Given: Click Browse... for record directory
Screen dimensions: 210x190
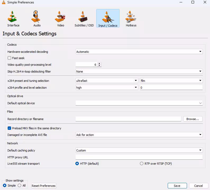Looking at the screenshot, I should pos(193,119).
